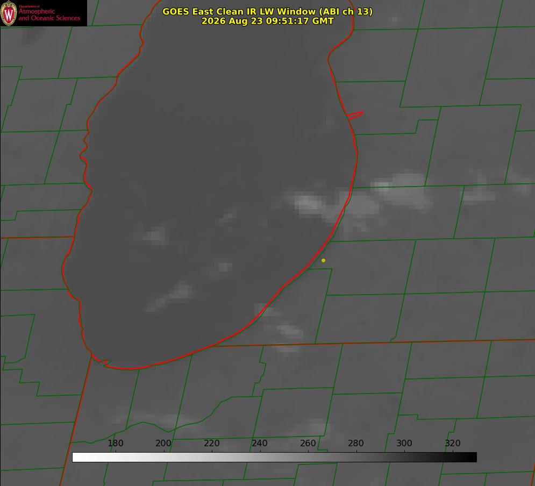This screenshot has width=535, height=486.
Task: Click the 200 label on the colorbar scale
Action: [x=163, y=443]
